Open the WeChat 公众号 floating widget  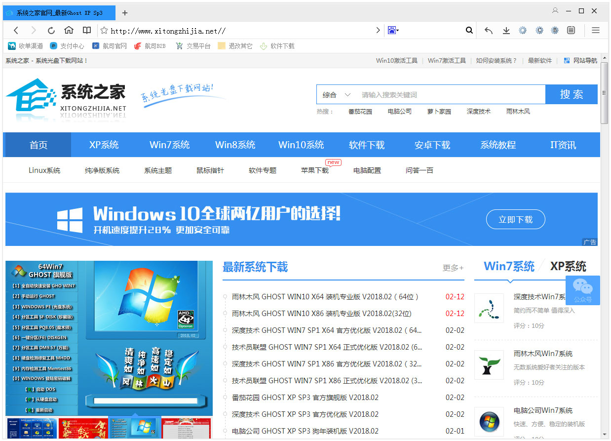click(x=582, y=290)
